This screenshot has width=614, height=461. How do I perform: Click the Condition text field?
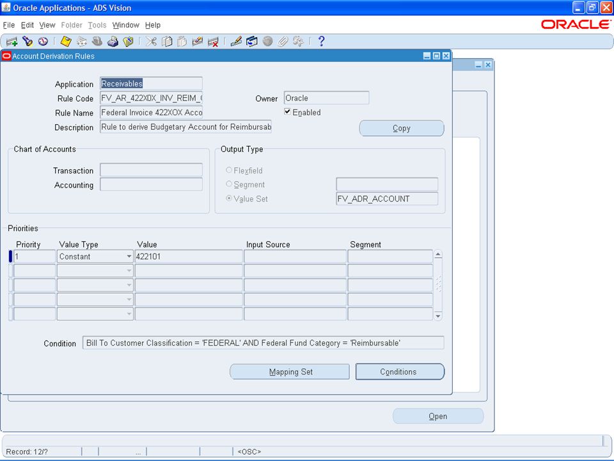click(x=263, y=343)
